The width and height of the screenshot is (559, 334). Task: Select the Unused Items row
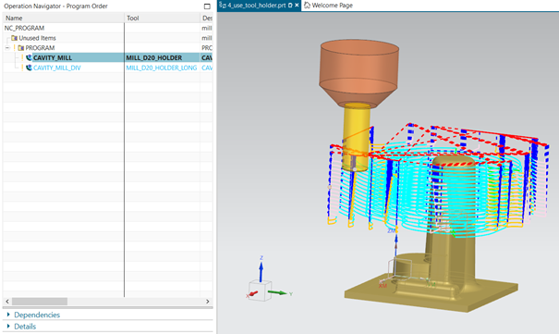click(x=108, y=38)
